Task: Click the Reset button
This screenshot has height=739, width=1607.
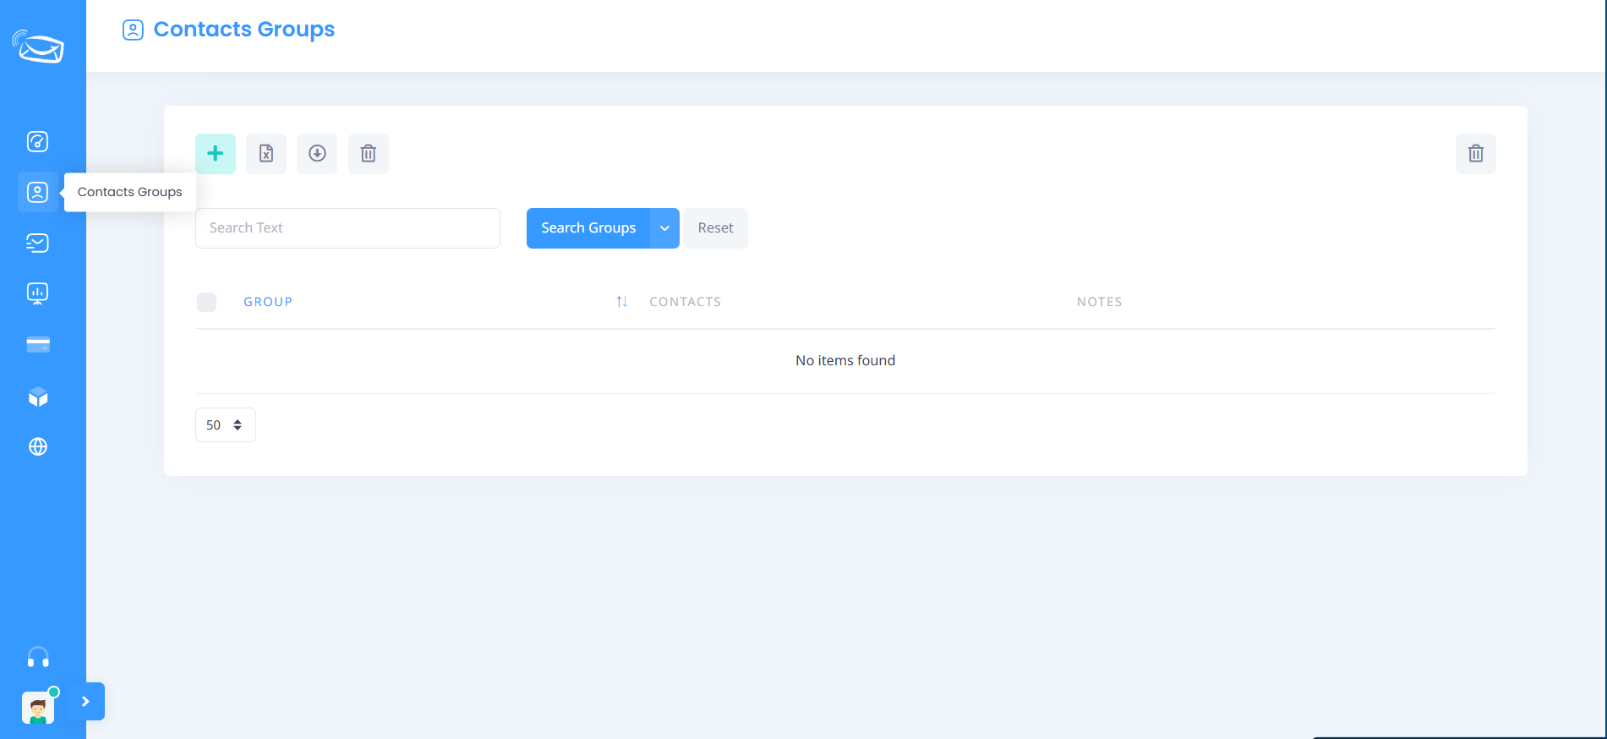Action: [x=716, y=228]
